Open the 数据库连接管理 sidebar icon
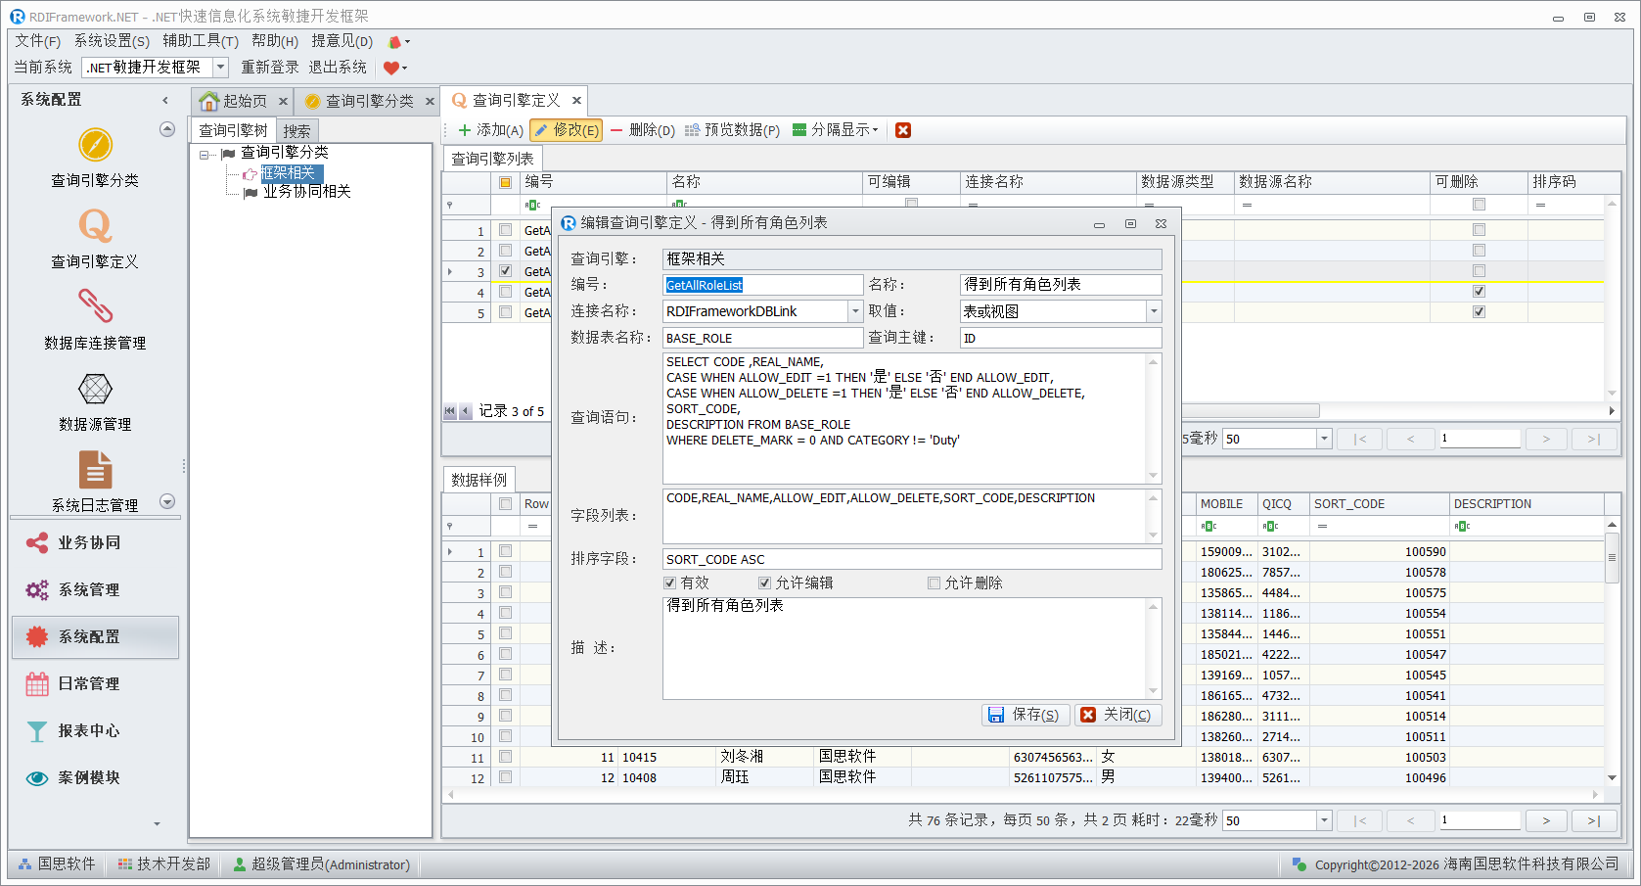 click(95, 307)
